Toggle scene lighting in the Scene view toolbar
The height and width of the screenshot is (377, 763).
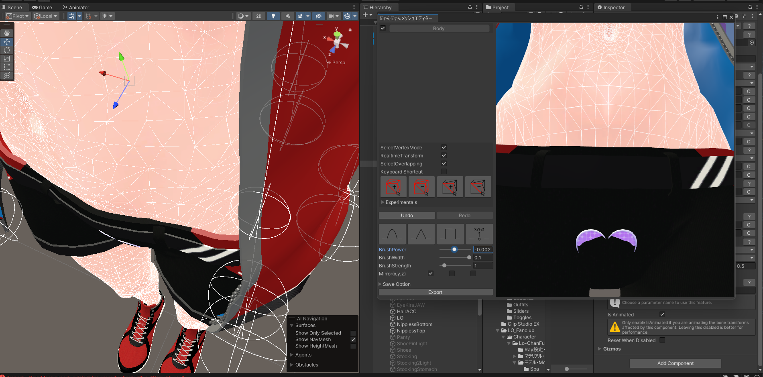click(x=273, y=16)
